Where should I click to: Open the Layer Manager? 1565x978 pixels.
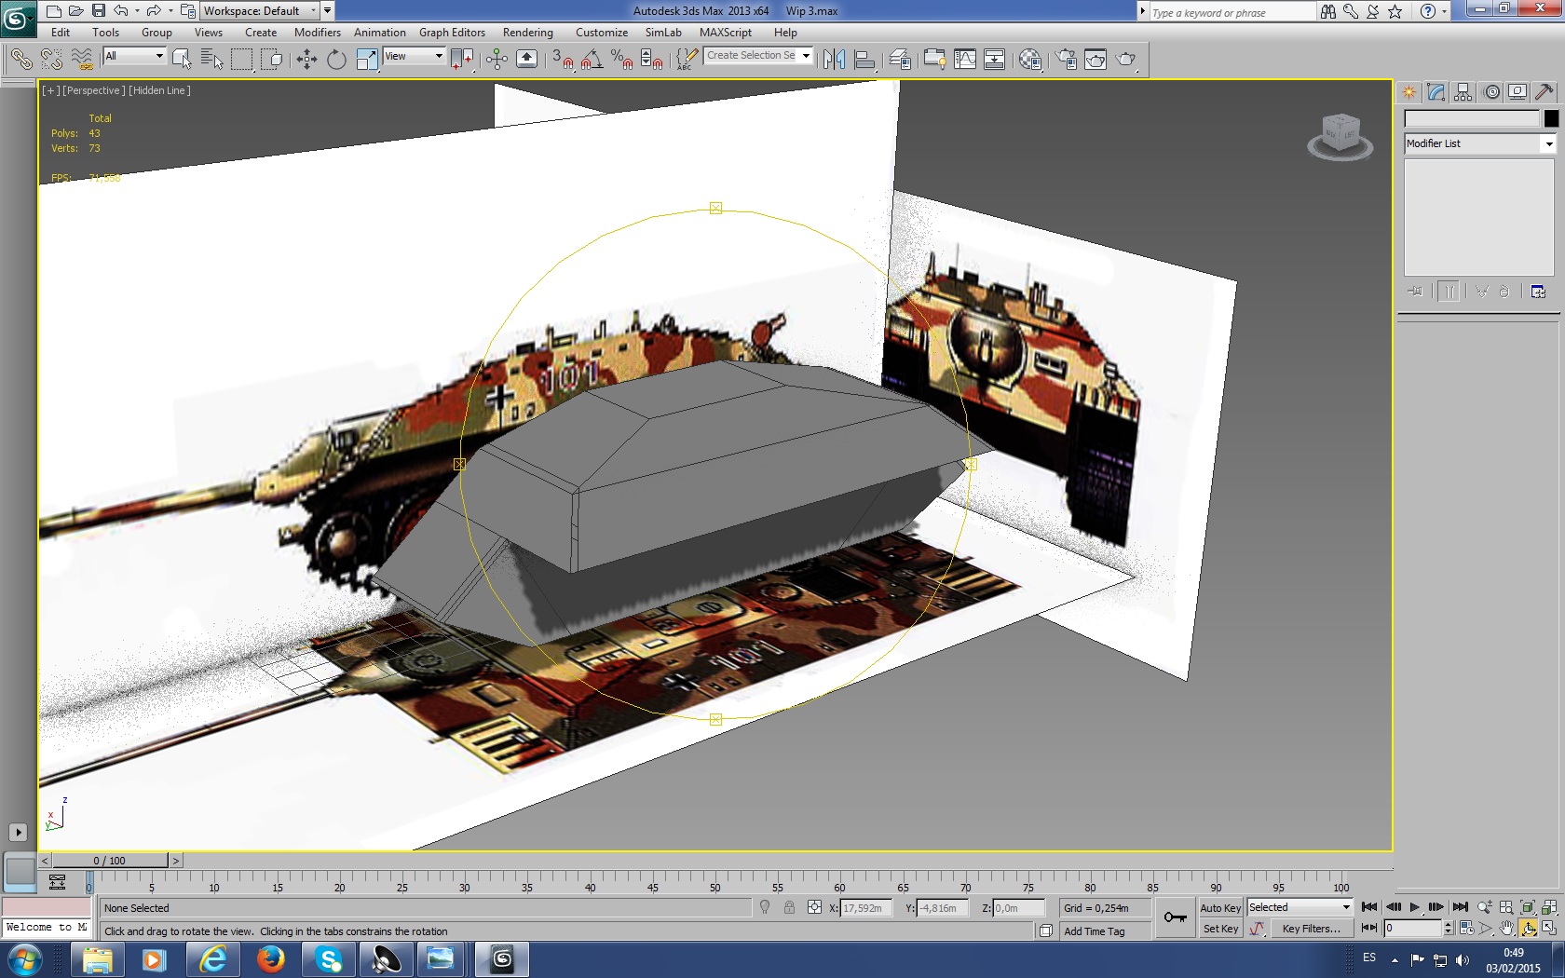900,60
